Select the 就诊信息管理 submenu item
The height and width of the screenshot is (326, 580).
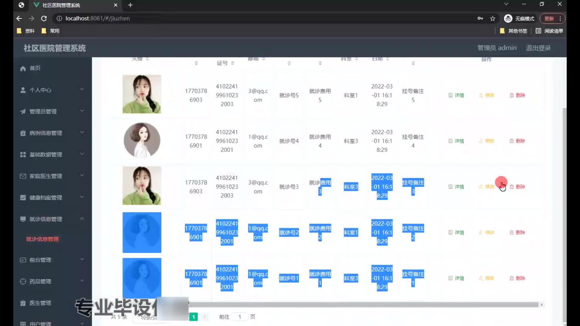coord(42,239)
